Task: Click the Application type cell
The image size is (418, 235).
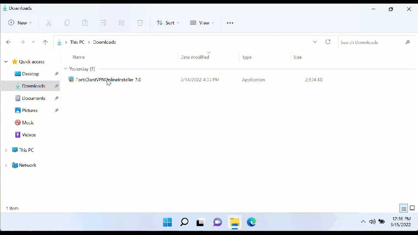Action: 253,80
